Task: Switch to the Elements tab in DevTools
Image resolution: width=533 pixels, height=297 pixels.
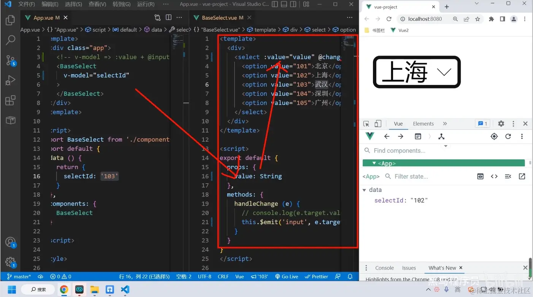Action: tap(423, 124)
